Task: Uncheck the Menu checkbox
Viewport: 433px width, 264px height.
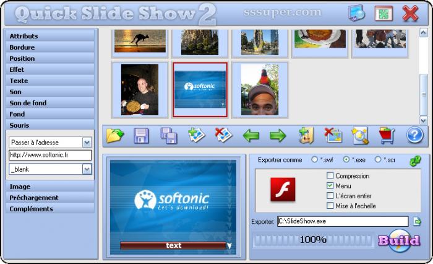Action: (330, 186)
